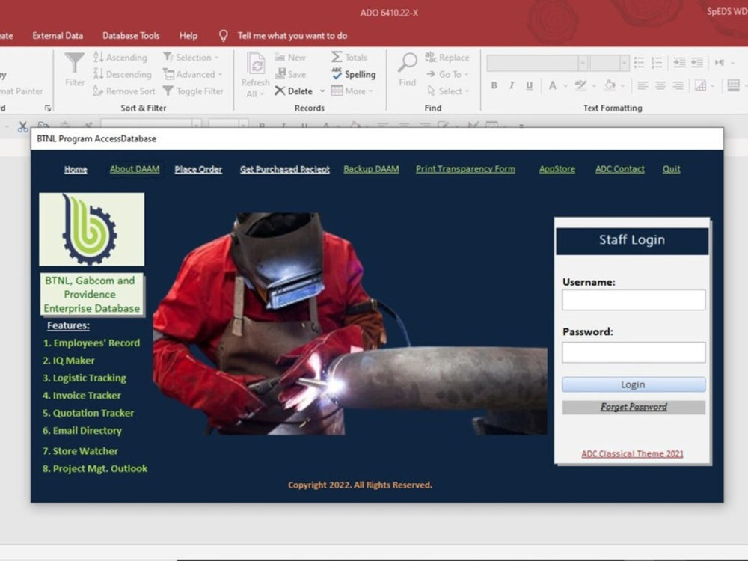
Task: Click the Quit link
Action: (671, 169)
